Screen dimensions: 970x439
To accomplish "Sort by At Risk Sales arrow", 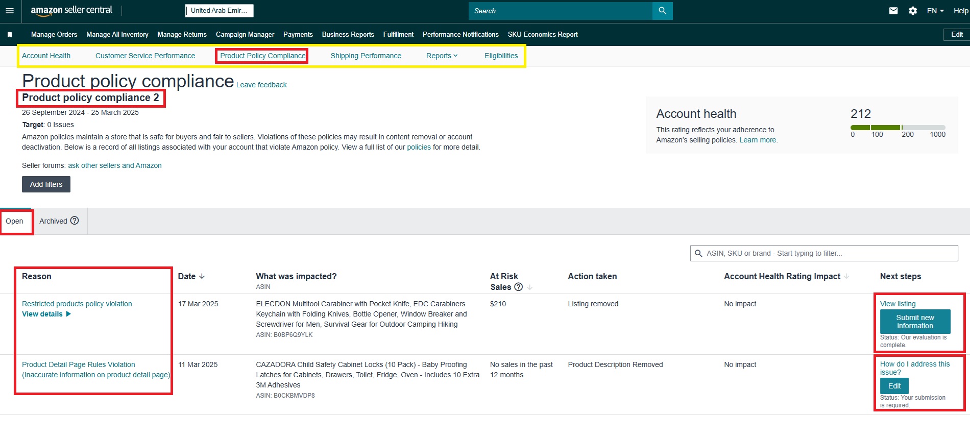I will tap(529, 287).
